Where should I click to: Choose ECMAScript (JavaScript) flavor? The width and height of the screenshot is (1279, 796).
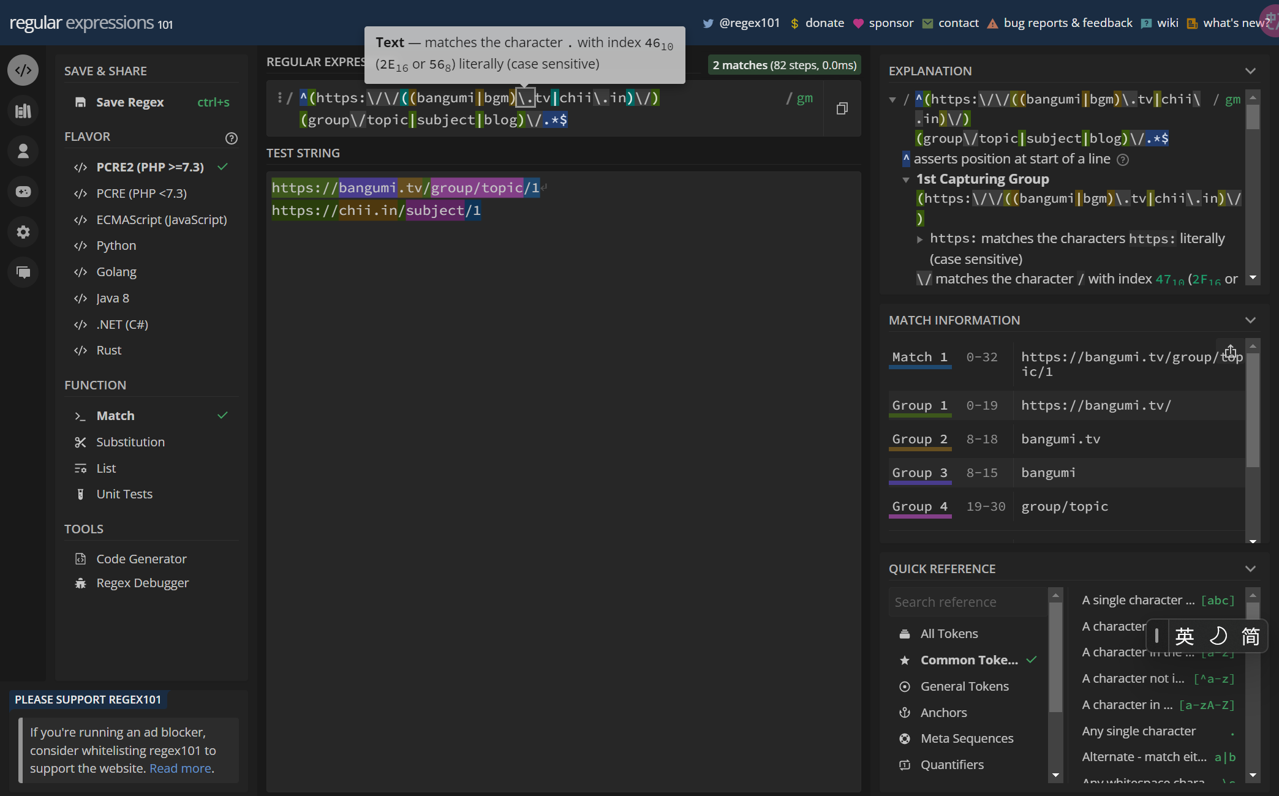161,219
